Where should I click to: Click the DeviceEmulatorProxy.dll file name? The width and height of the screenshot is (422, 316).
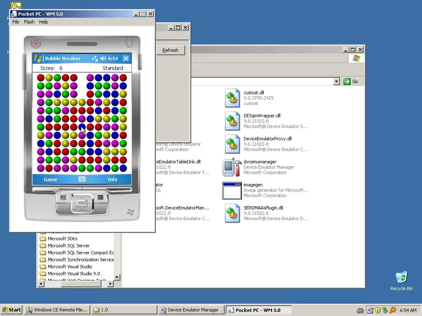coord(267,139)
